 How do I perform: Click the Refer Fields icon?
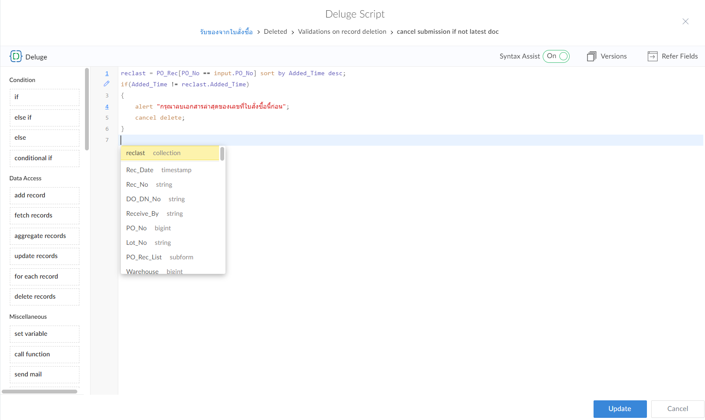coord(652,56)
